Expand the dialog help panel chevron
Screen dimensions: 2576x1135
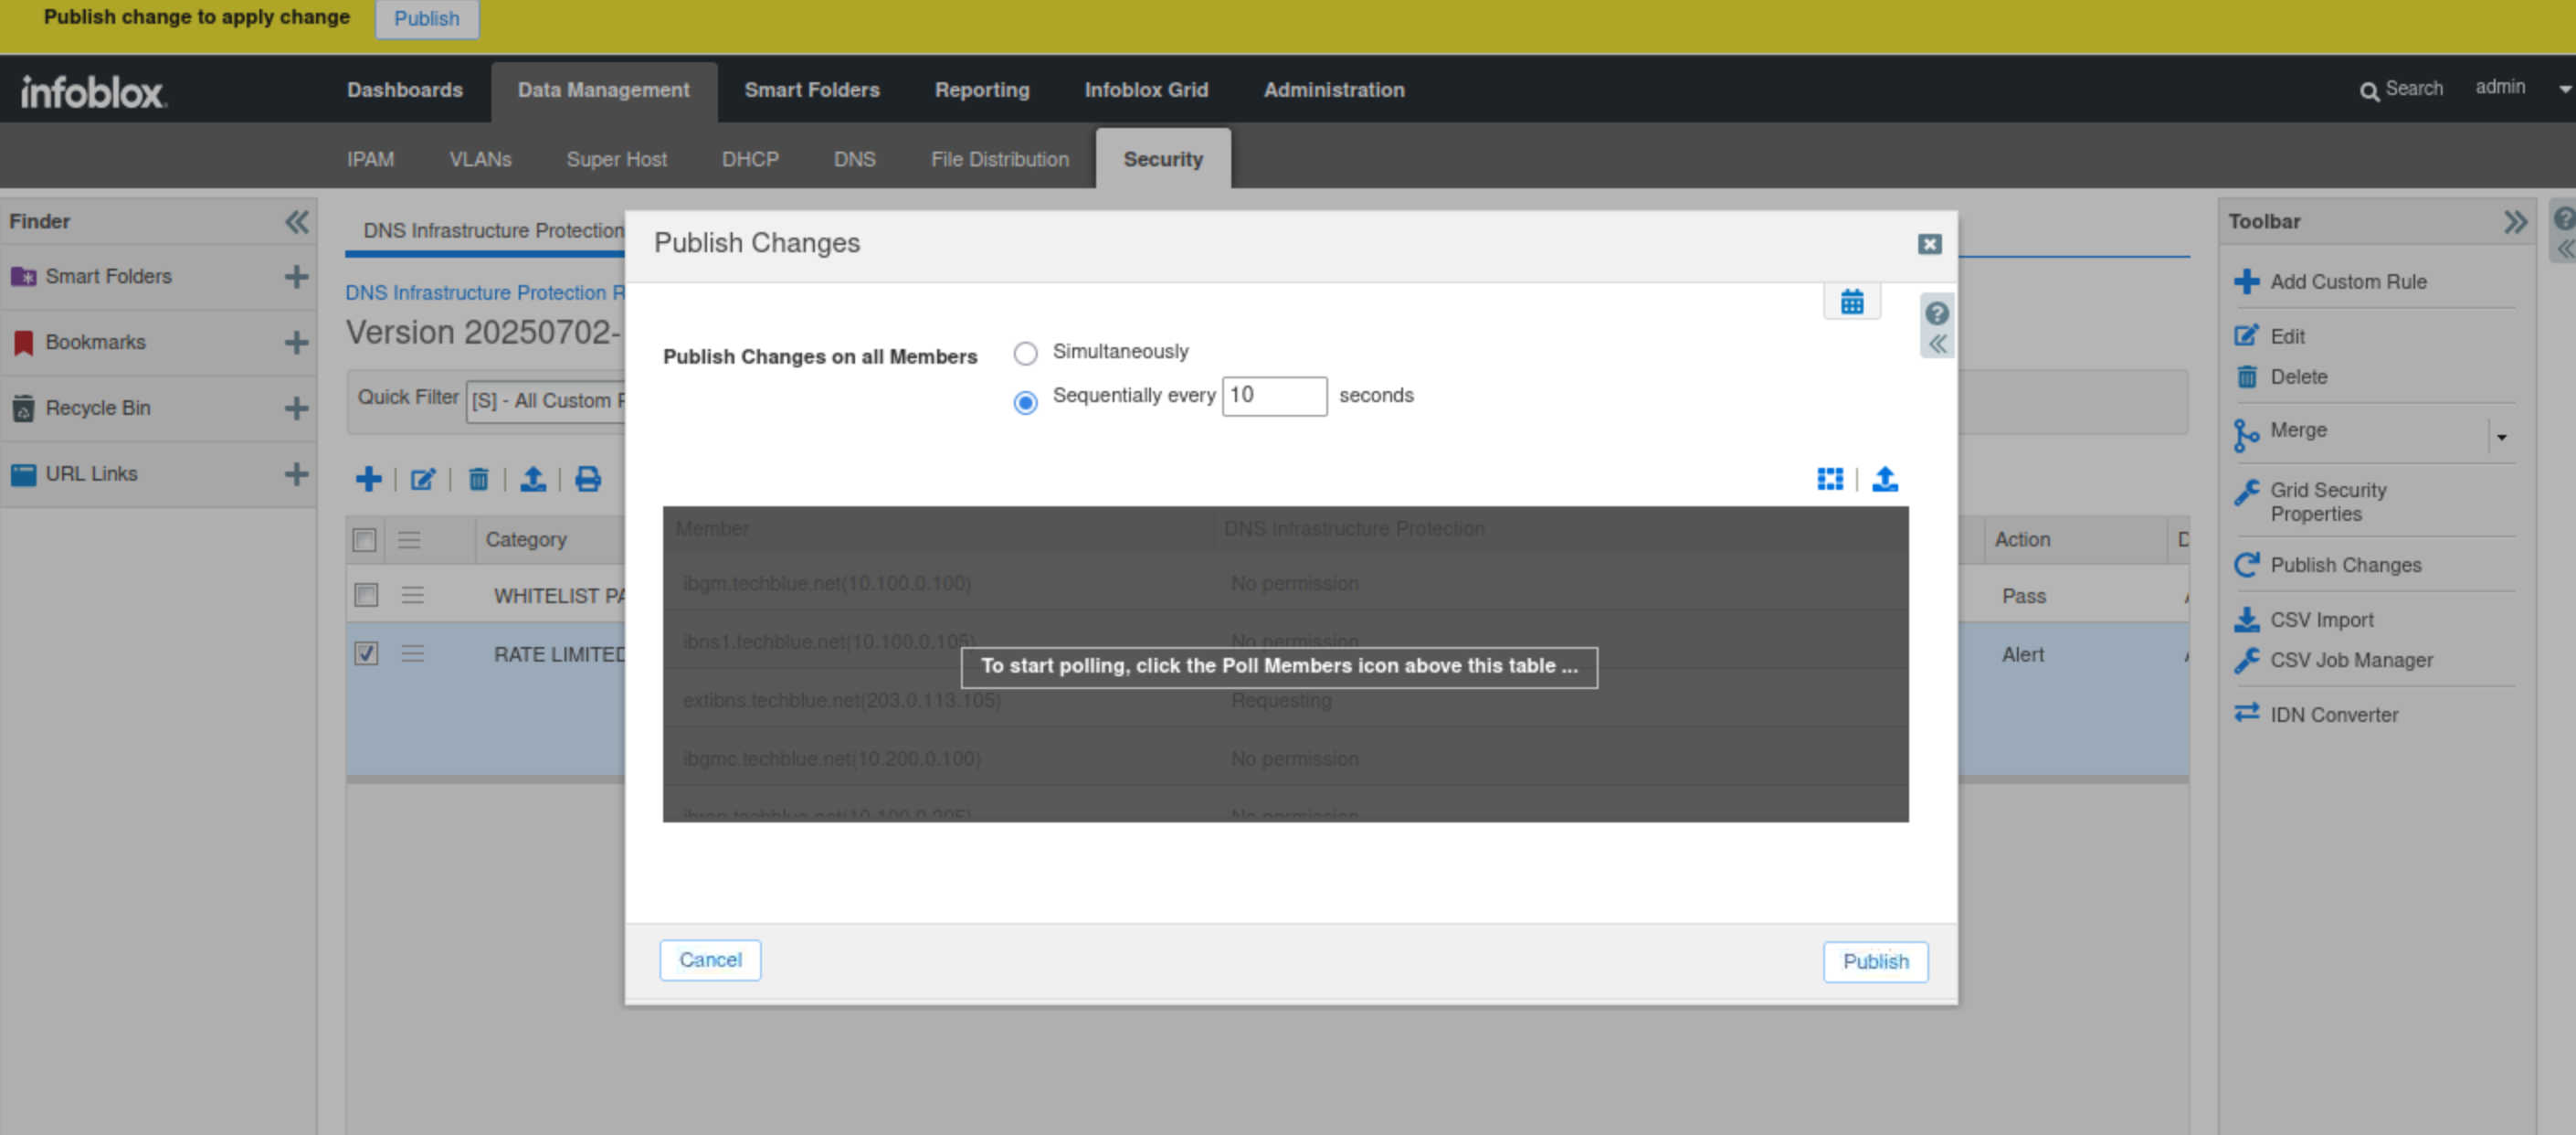[1937, 345]
